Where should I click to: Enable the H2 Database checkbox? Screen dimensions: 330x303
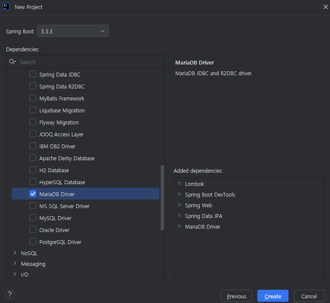(33, 170)
